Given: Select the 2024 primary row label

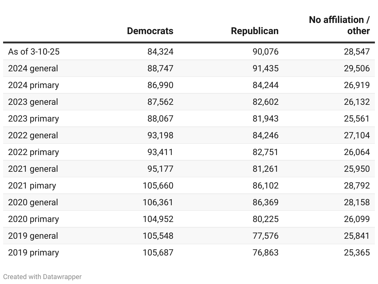Looking at the screenshot, I should 33,85.
